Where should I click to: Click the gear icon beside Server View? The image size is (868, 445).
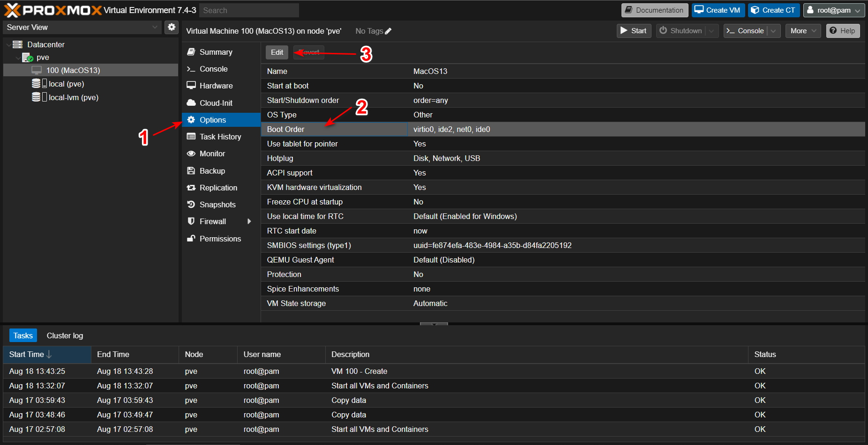(x=172, y=27)
